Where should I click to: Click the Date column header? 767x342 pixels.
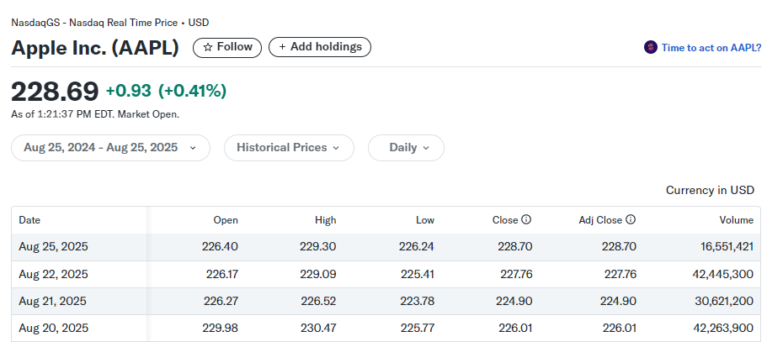[x=29, y=220]
